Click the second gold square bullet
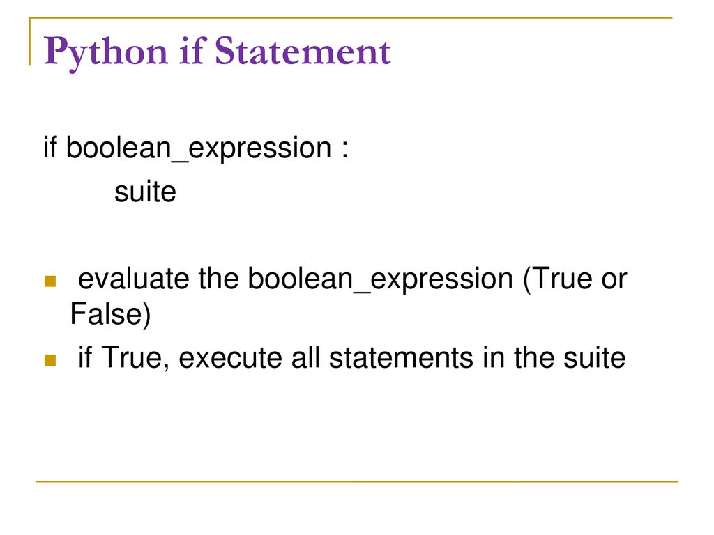The height and width of the screenshot is (535, 714). (50, 360)
